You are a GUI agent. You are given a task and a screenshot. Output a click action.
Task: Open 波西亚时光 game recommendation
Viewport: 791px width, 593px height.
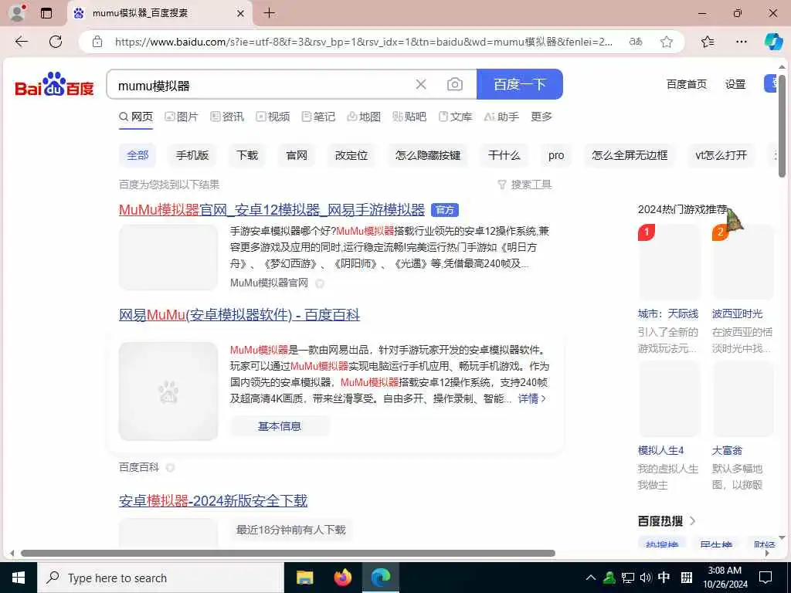[737, 313]
